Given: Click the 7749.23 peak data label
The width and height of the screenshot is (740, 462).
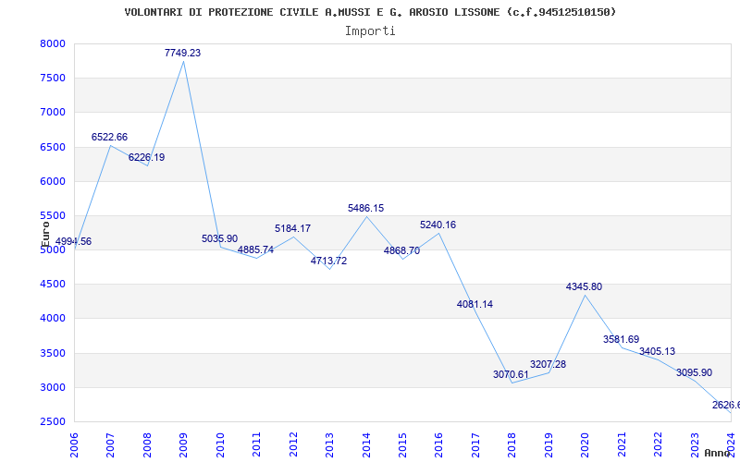Looking at the screenshot, I should pyautogui.click(x=182, y=53).
